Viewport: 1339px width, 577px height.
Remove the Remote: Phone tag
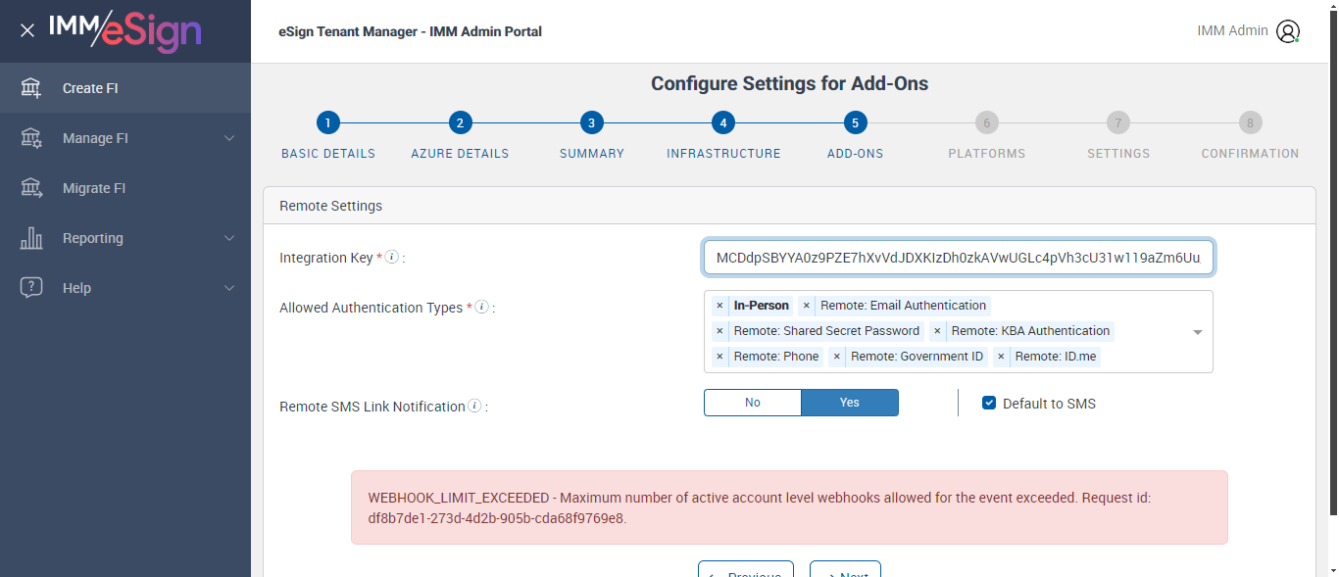pos(719,357)
